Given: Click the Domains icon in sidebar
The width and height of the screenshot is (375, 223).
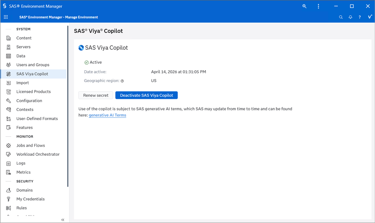Looking at the screenshot, I should coord(8,190).
